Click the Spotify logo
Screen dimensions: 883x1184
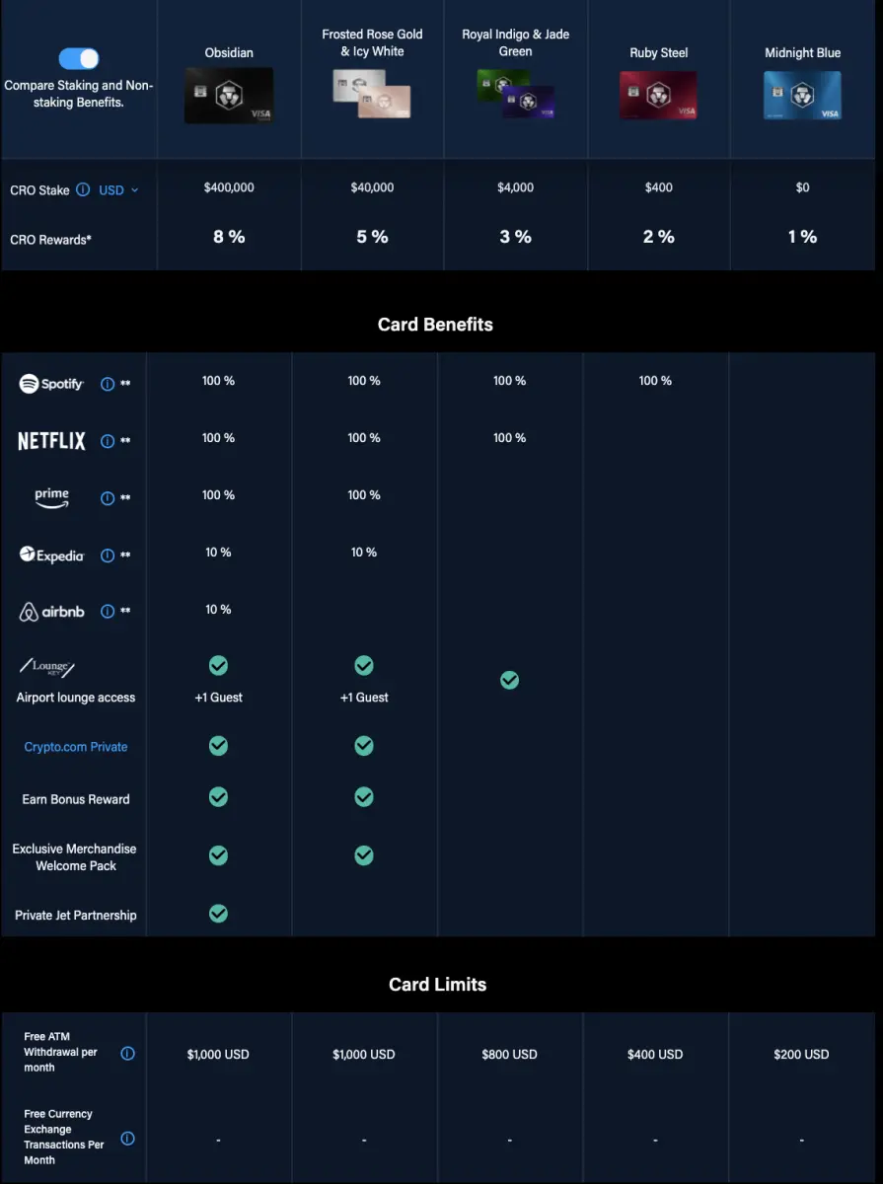[x=51, y=384]
